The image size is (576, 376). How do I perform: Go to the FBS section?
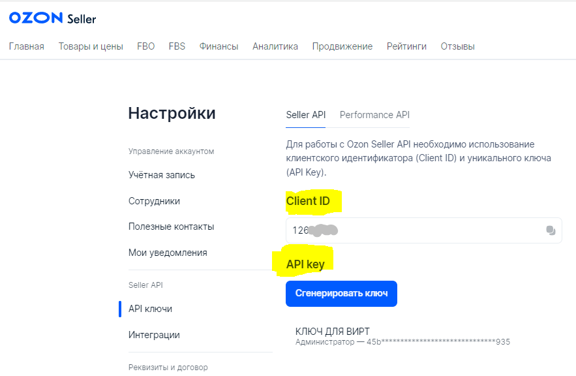coord(177,46)
